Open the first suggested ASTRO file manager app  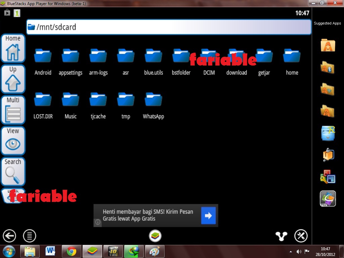click(x=328, y=45)
